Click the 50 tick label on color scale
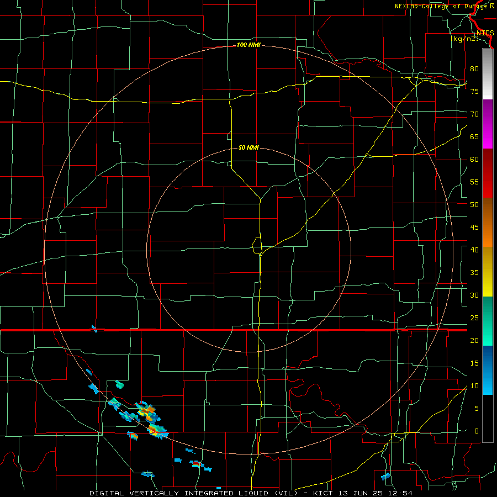Viewport: 497px width, 497px height. click(x=474, y=205)
